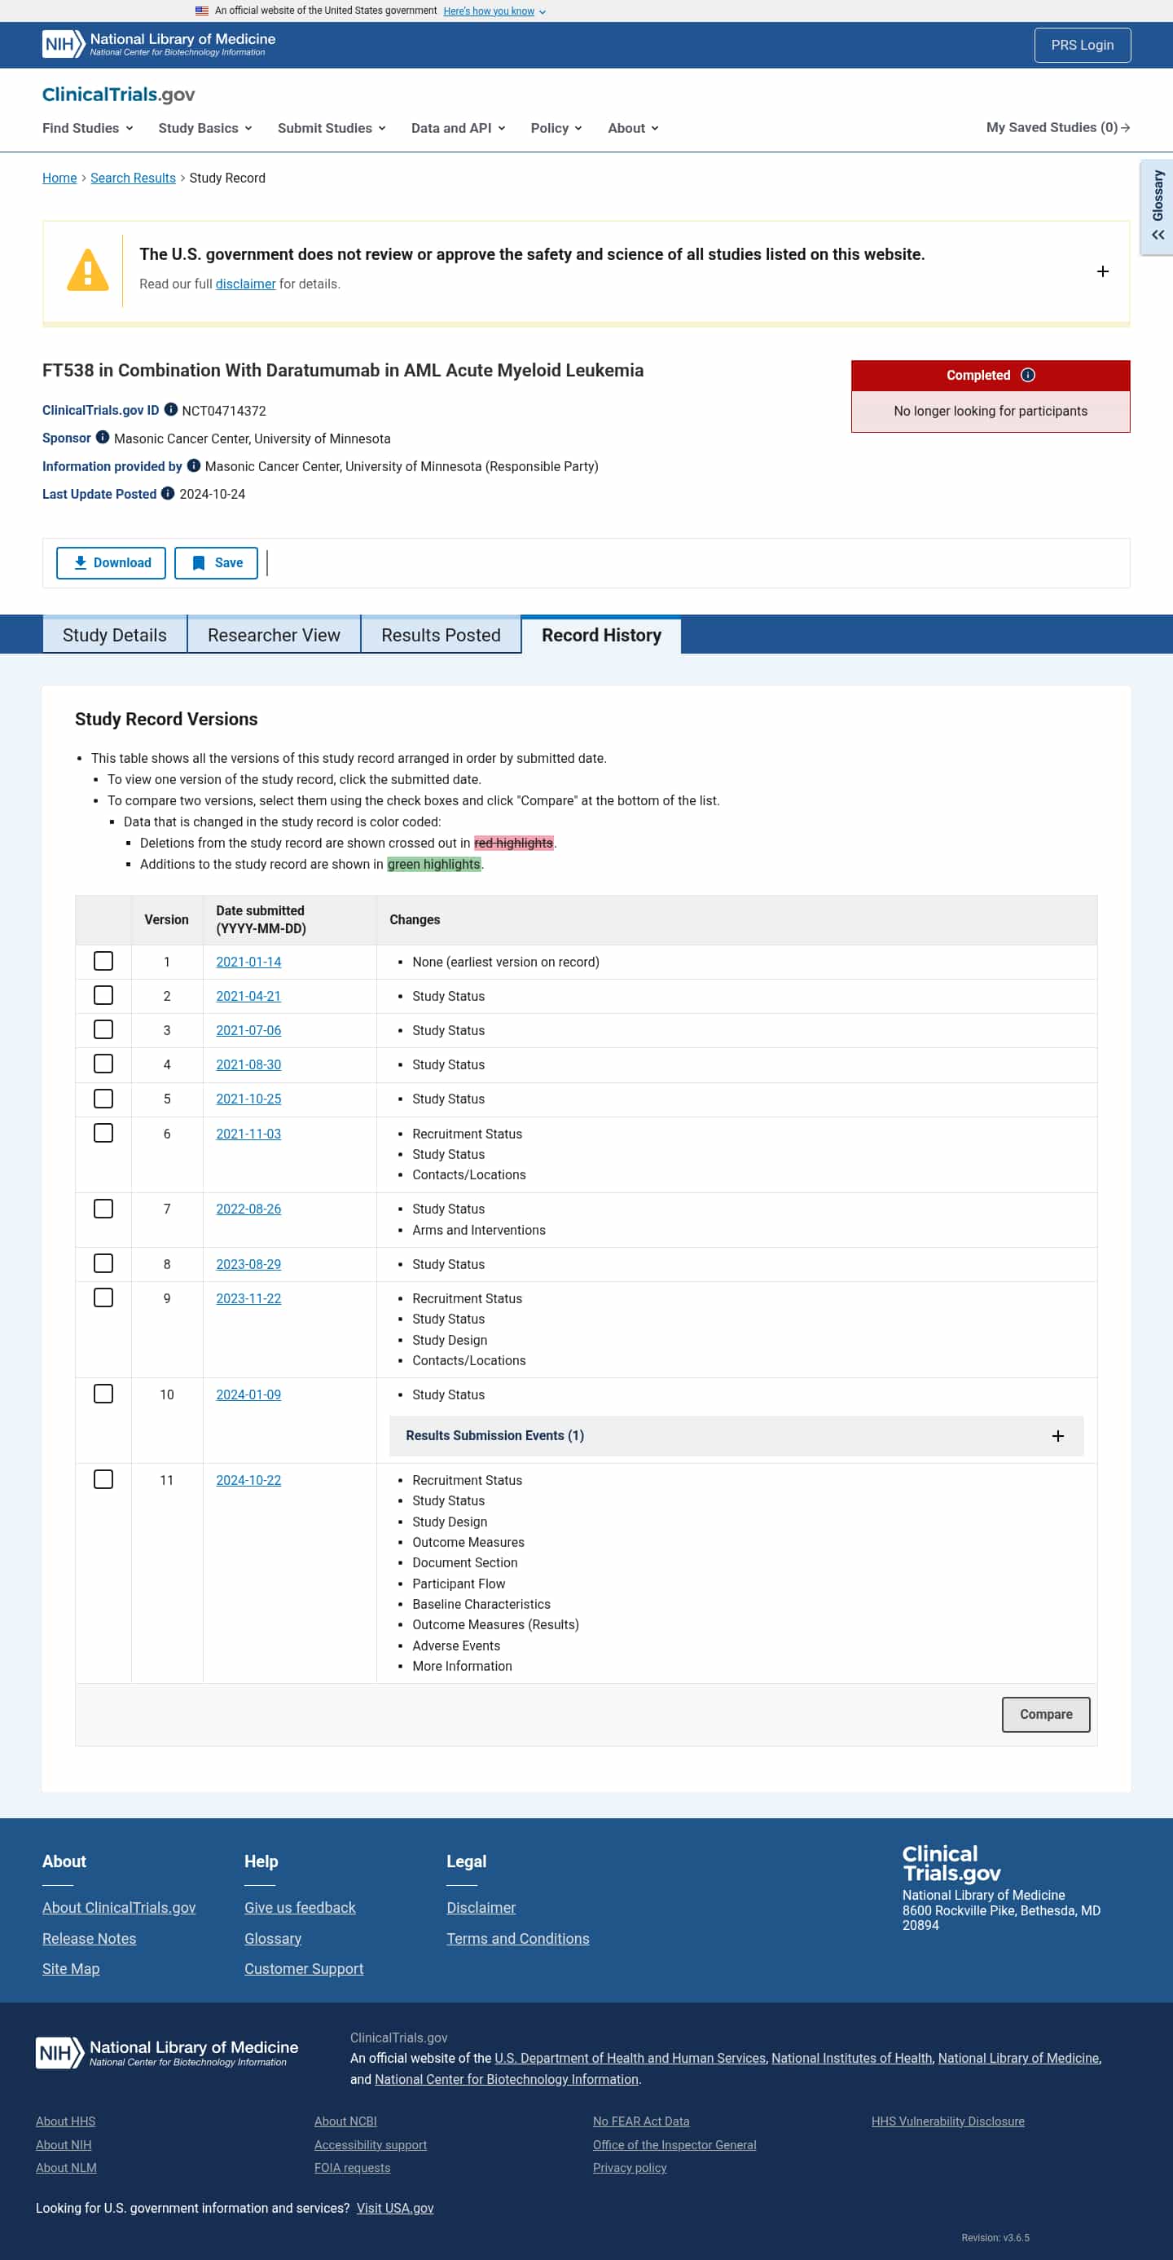Open the Site Map footer link
Screen dimensions: 1173x2260
click(71, 1969)
